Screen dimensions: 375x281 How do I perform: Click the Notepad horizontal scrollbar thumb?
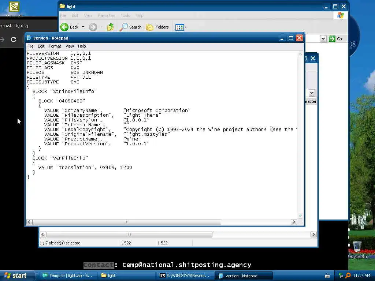[127, 222]
